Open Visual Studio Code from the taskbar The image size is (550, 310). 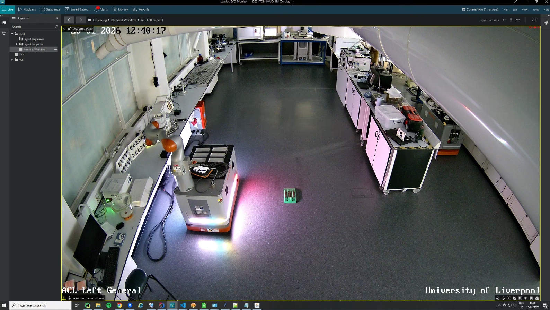tap(183, 305)
